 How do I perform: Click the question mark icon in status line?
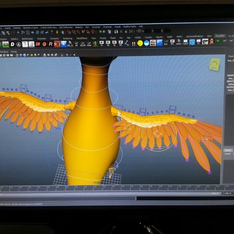pos(51,32)
